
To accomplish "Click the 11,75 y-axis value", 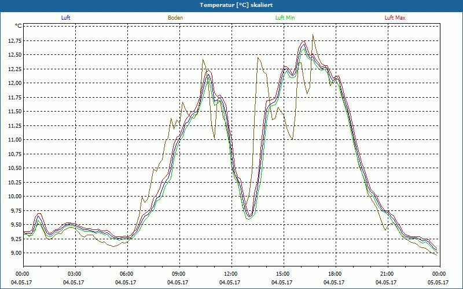I will [15, 97].
